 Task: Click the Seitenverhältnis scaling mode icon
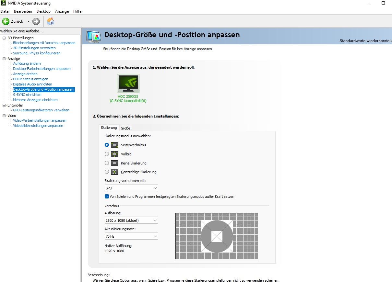pyautogui.click(x=115, y=145)
